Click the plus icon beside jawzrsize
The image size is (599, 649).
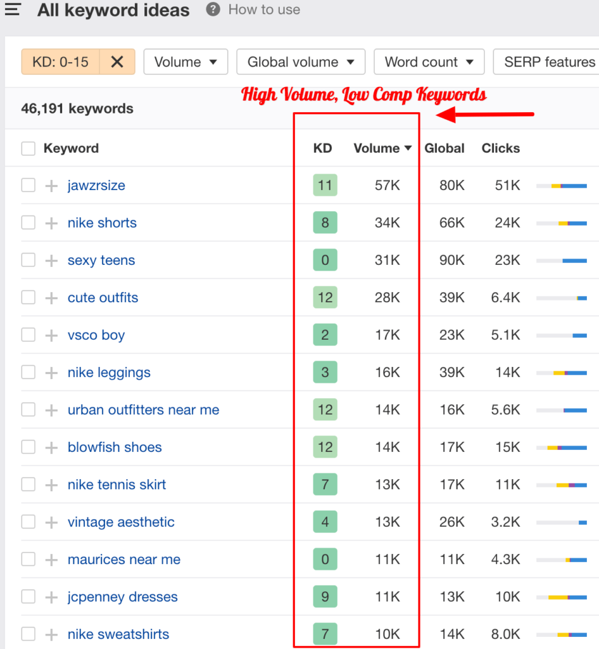point(51,186)
